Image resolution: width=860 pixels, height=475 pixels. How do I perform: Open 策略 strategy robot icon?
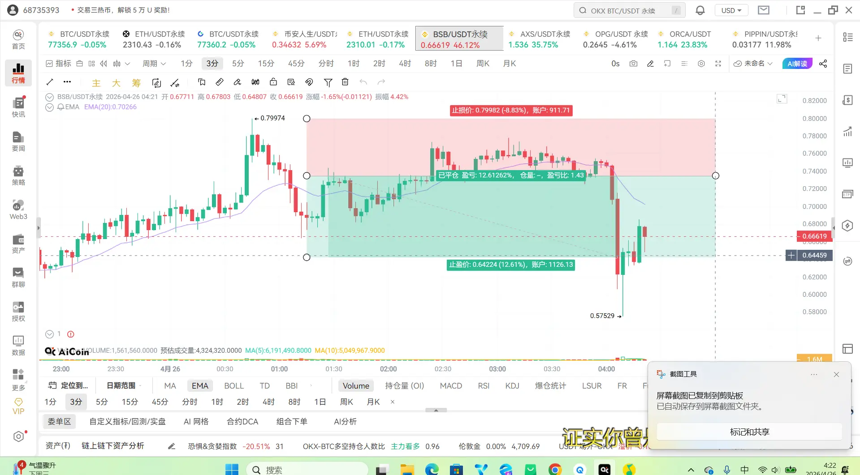tap(18, 175)
